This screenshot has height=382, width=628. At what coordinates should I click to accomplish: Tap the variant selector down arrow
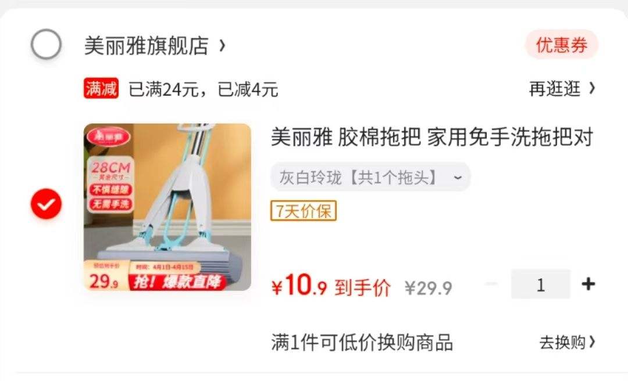[458, 177]
